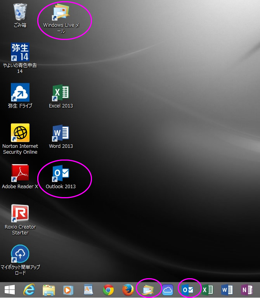Launch Firefox from the taskbar
This screenshot has width=260, height=298.
tap(128, 290)
